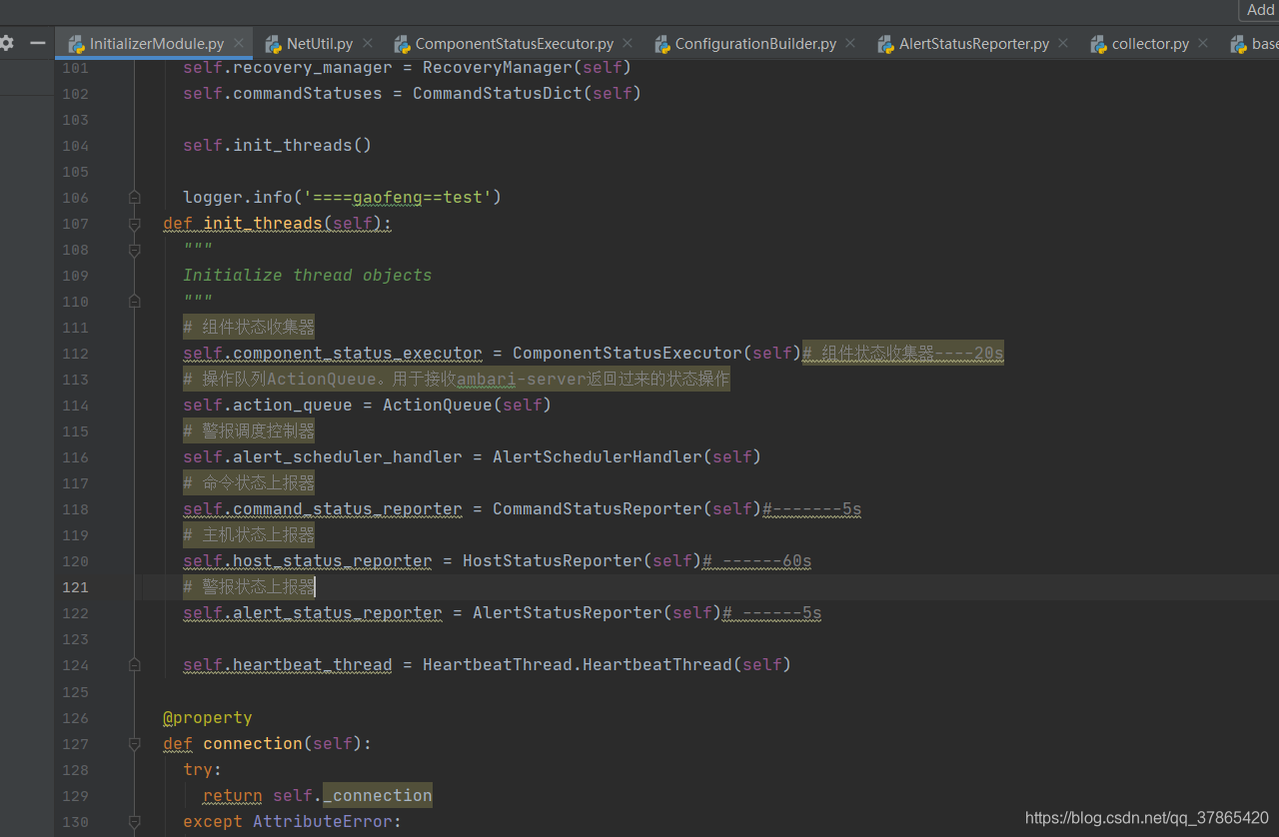Collapse the docstring end marker at line 110
Image resolution: width=1279 pixels, height=837 pixels.
[x=135, y=302]
